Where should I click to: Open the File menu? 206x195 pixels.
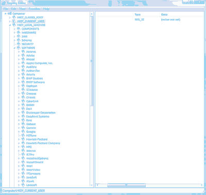click(x=6, y=9)
